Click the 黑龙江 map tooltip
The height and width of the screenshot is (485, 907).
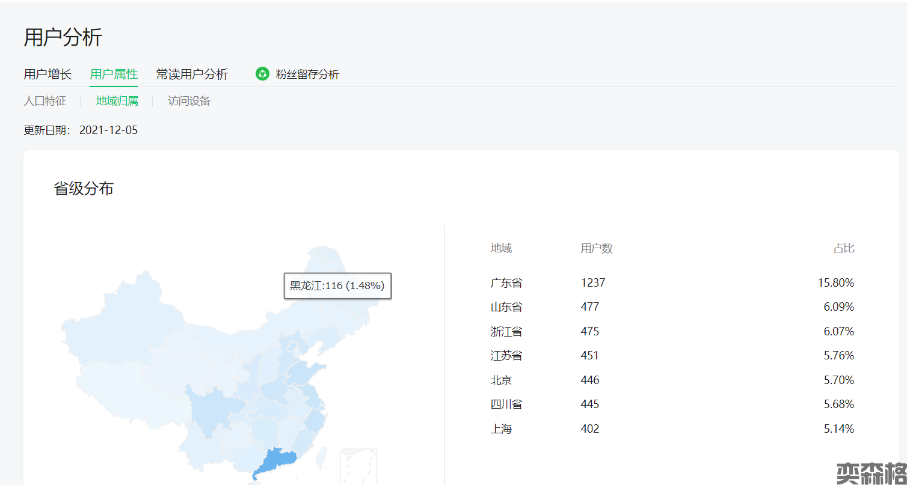tap(337, 285)
